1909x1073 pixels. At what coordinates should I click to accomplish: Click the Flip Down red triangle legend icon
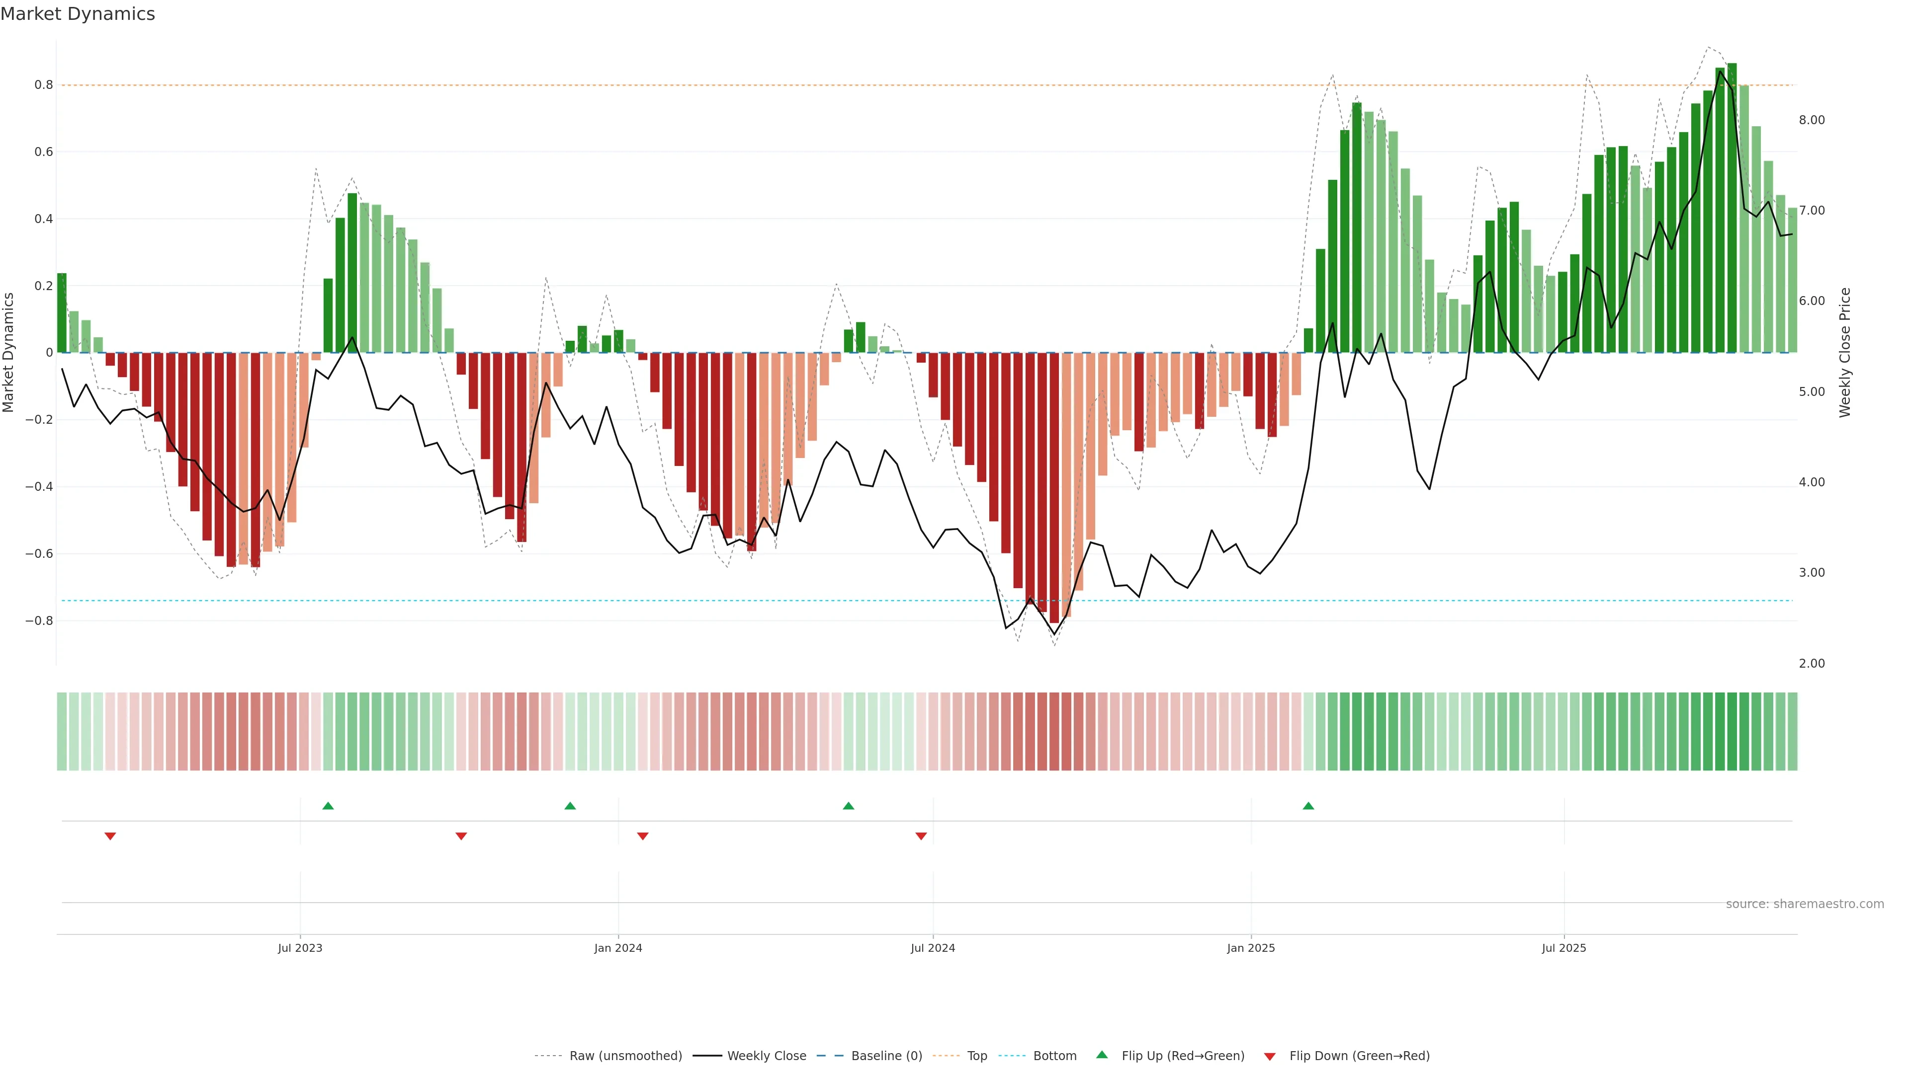tap(1270, 1056)
